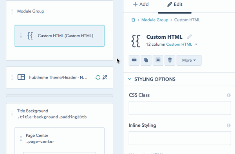
Task: Click the group modules icon
Action: point(158,60)
